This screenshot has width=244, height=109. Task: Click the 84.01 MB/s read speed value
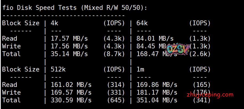coord(155,39)
